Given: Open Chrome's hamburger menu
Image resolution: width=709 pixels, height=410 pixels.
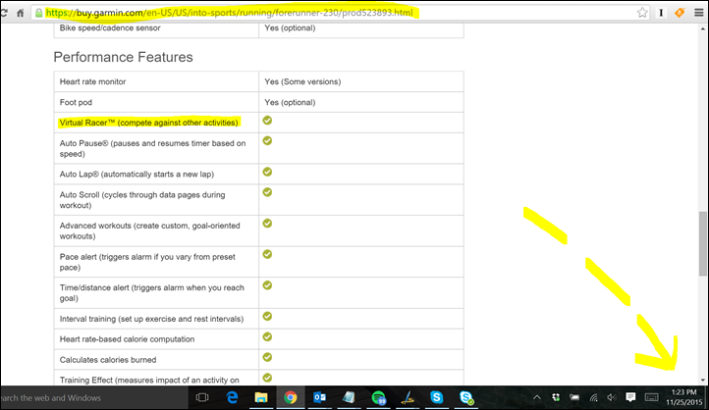Looking at the screenshot, I should coord(698,13).
